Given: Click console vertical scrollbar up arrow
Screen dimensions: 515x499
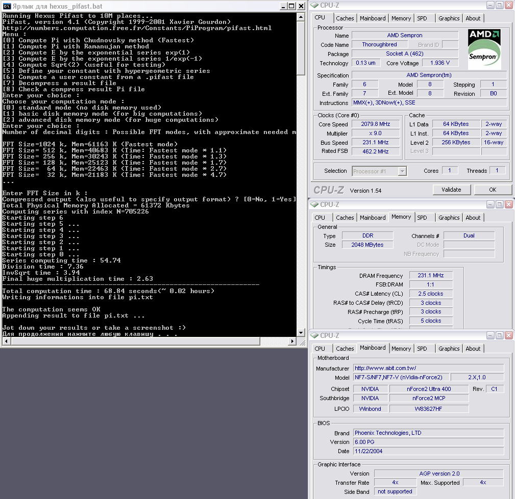Looking at the screenshot, I should [x=301, y=16].
